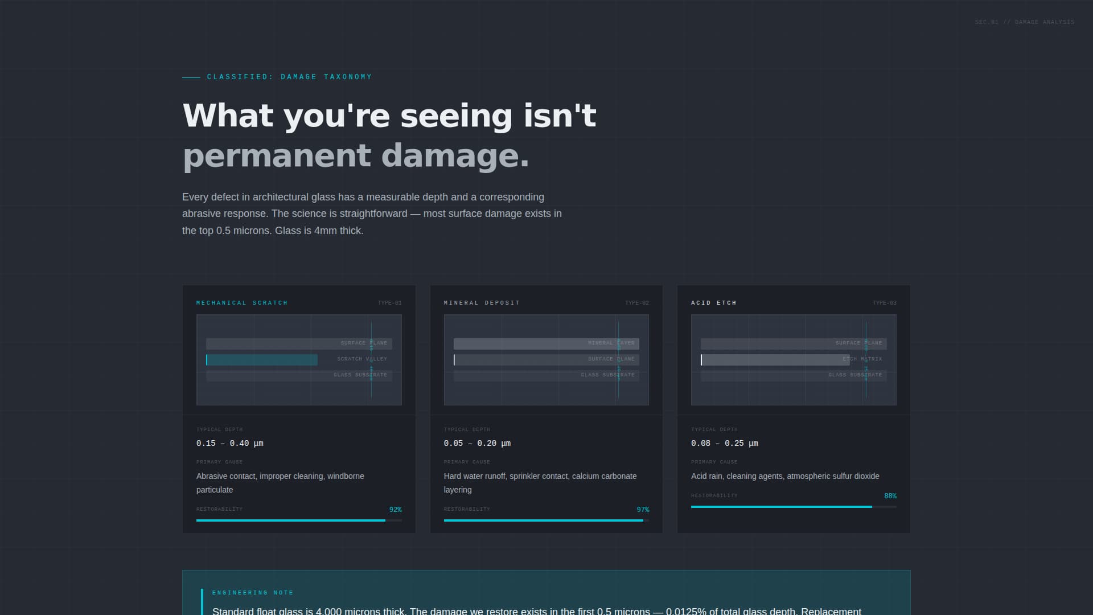Click "RESTORABILITY" label in Acid Etch card

pos(714,496)
